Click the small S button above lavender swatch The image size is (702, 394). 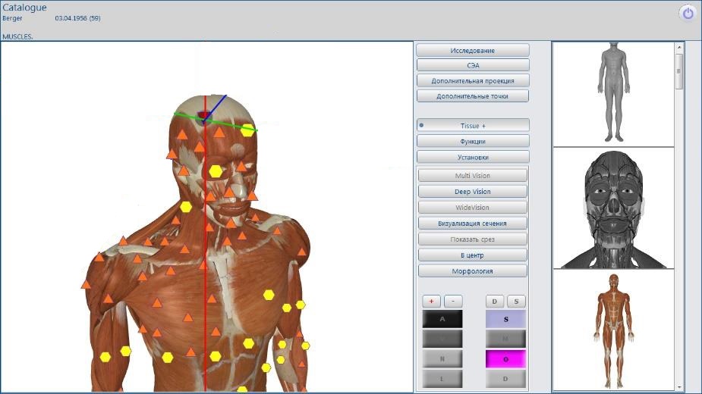(516, 302)
